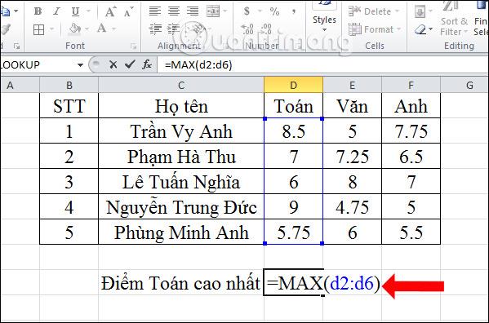Apply Fill Color with the paint bucket

click(75, 29)
